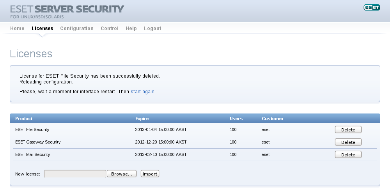Open the Control tab

(x=110, y=28)
